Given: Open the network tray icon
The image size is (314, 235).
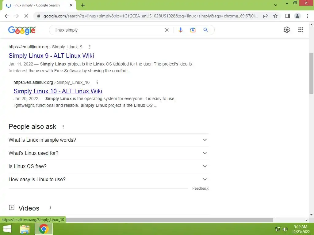Looking at the screenshot, I should tap(278, 229).
